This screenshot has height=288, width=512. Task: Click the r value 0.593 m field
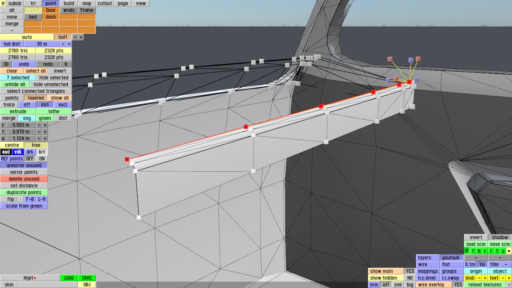pos(21,125)
